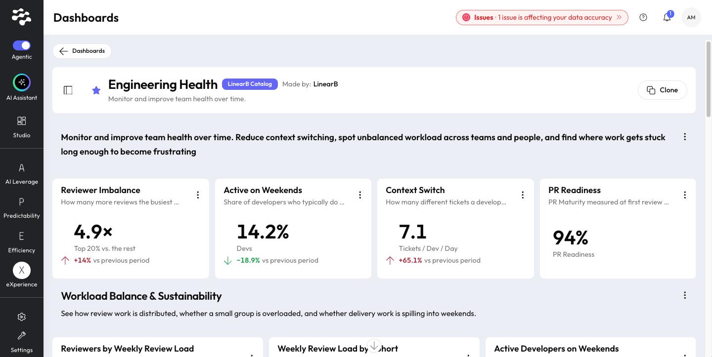Viewport: 712px width, 357px height.
Task: Open PR Readiness card menu
Action: pos(685,195)
